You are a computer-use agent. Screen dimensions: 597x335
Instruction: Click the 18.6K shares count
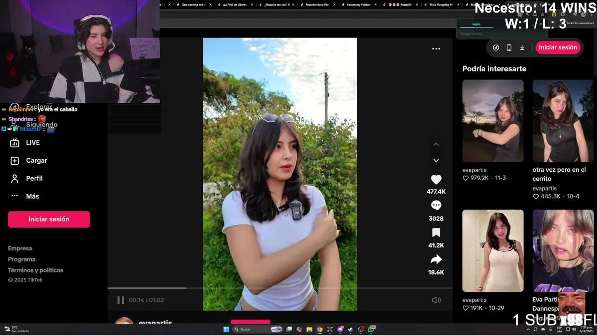tap(436, 273)
